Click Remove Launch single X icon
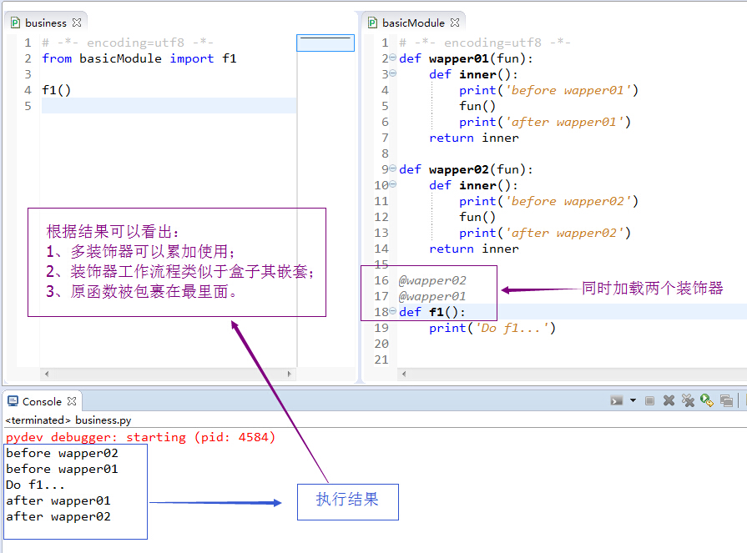This screenshot has height=553, width=747. coord(669,400)
